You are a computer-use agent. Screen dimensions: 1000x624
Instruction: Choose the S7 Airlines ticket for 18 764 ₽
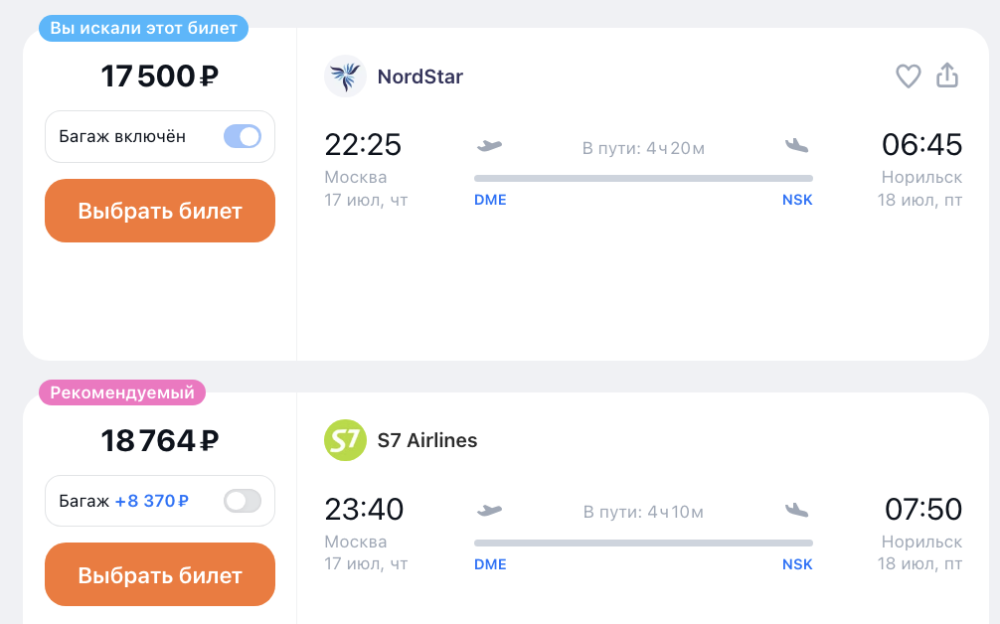click(160, 575)
